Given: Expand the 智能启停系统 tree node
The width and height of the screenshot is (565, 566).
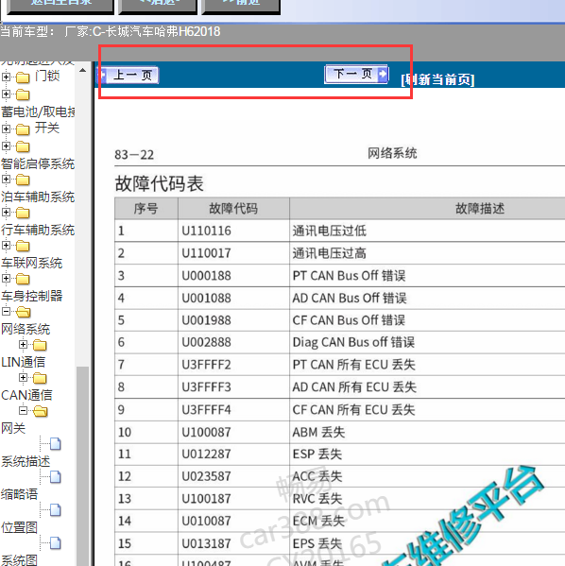Looking at the screenshot, I should point(6,146).
